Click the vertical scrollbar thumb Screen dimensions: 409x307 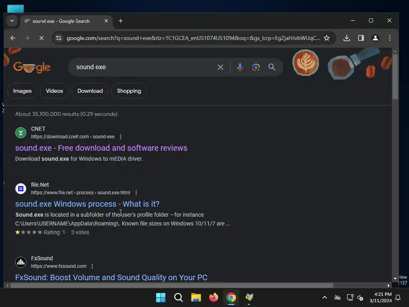395,77
